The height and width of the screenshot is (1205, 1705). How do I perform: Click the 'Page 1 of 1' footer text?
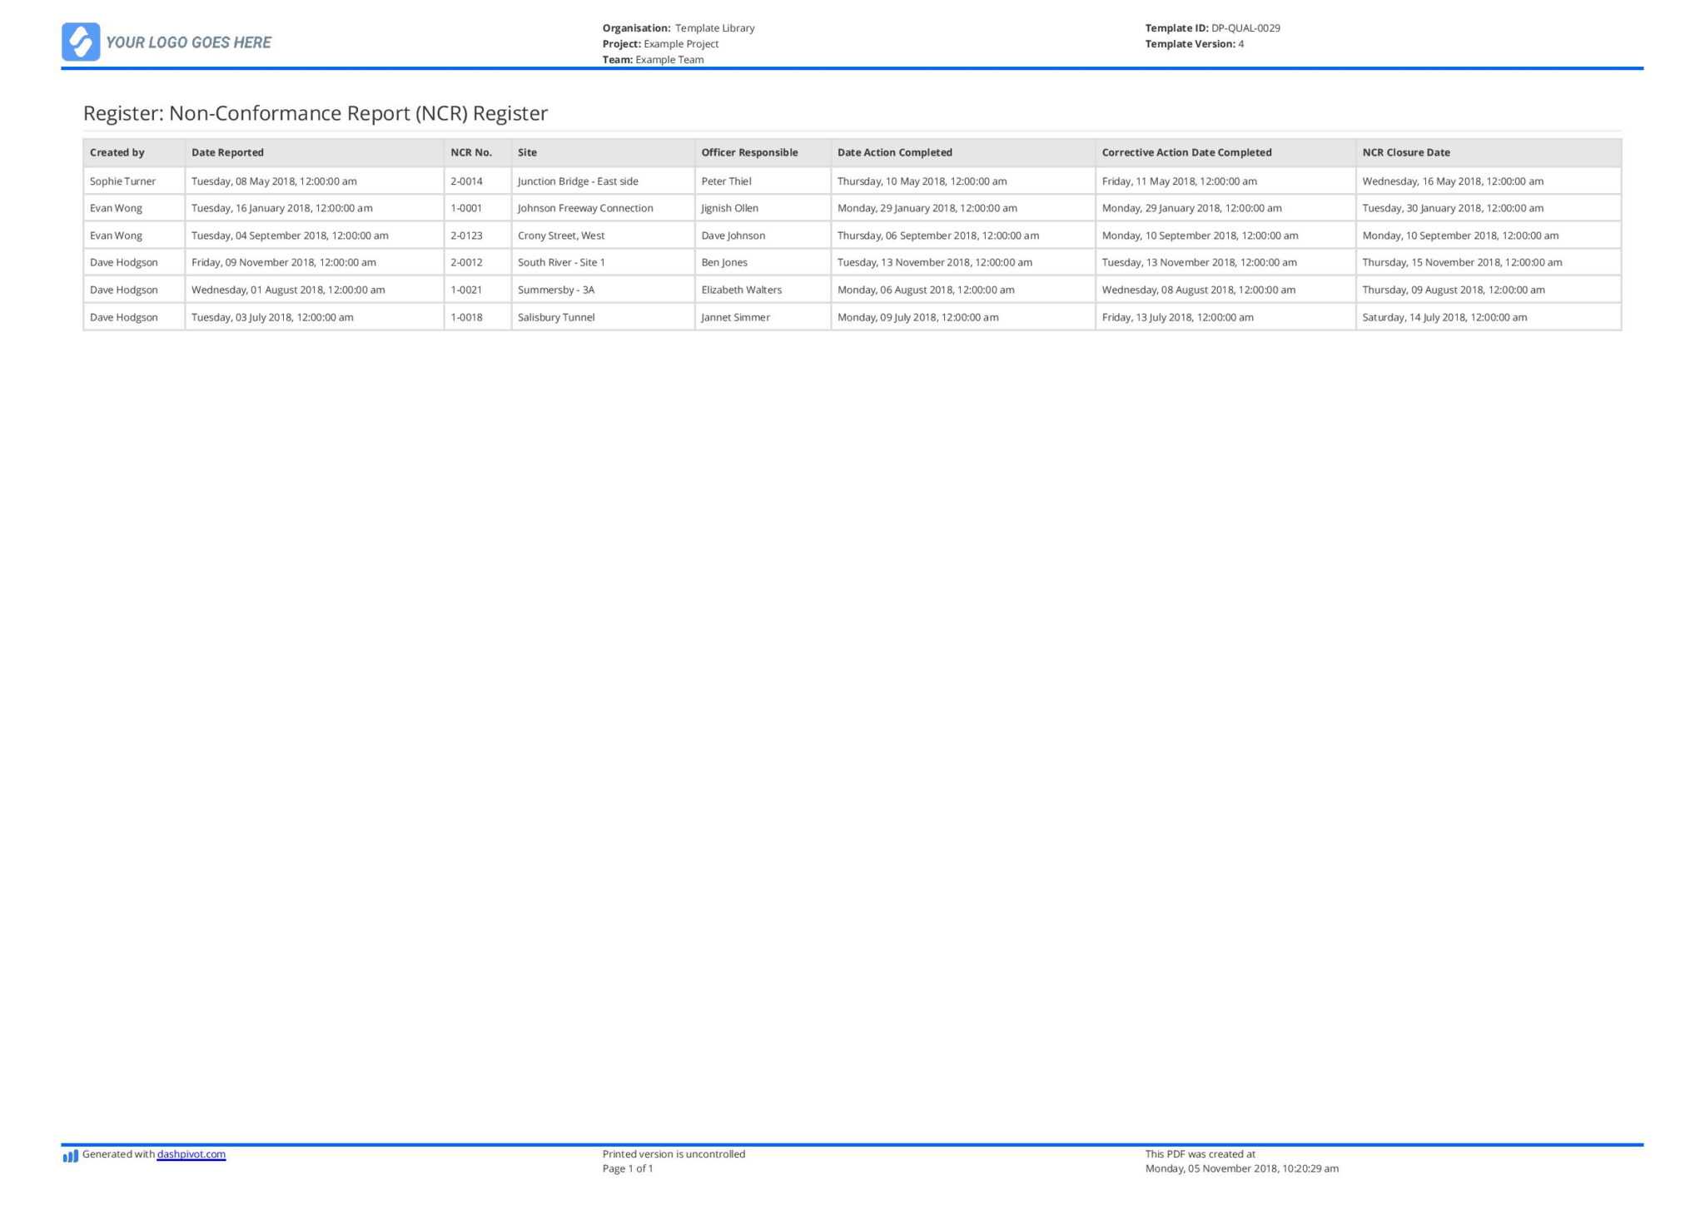[x=627, y=1168]
